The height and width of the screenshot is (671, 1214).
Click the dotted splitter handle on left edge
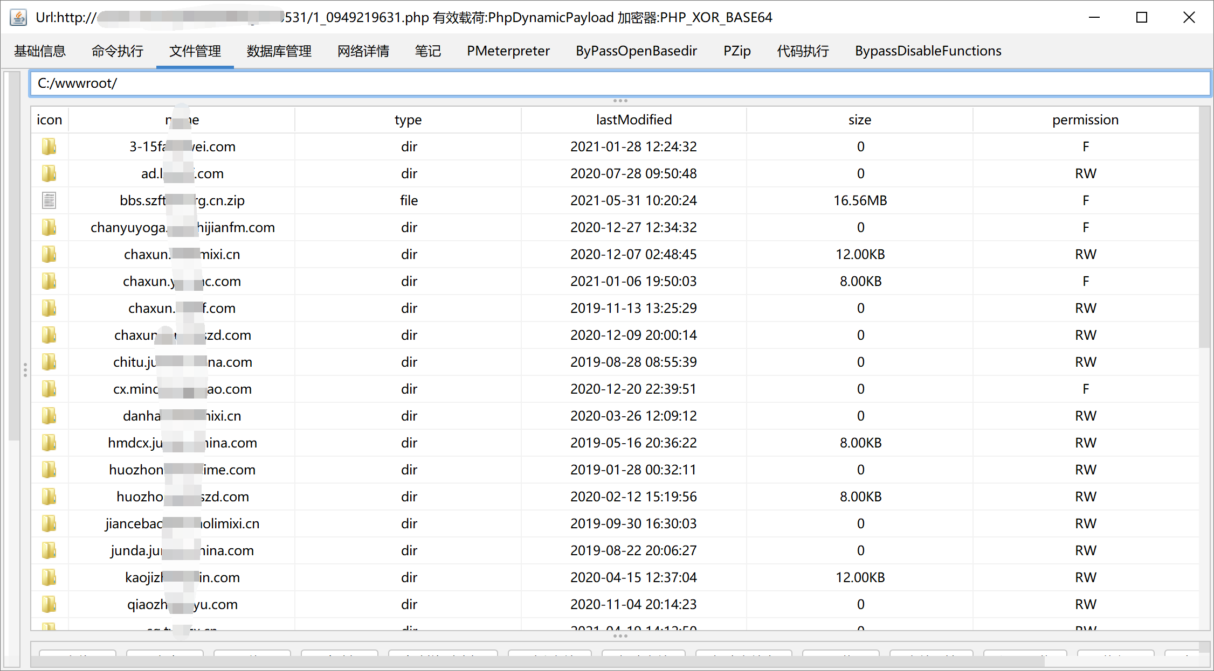point(25,369)
